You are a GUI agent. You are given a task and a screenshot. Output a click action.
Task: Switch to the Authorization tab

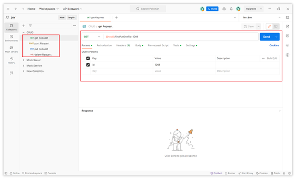[104, 45]
